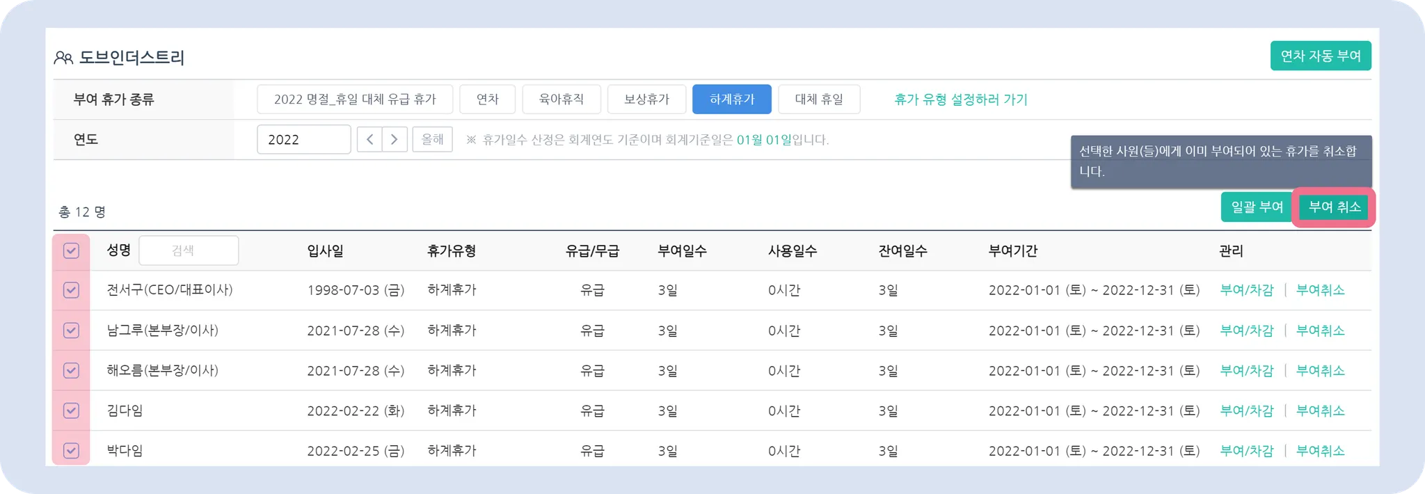This screenshot has height=494, width=1425.
Task: Uncheck the checkbox for 남그루(본부장/이사)
Action: pyautogui.click(x=71, y=330)
